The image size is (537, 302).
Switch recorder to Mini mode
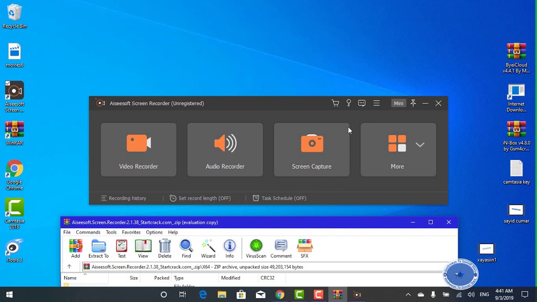tap(399, 103)
